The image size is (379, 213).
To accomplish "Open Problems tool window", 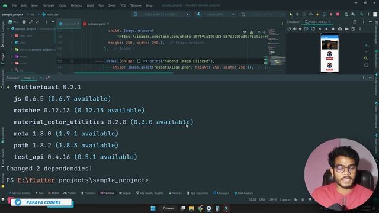I will click(x=88, y=193).
